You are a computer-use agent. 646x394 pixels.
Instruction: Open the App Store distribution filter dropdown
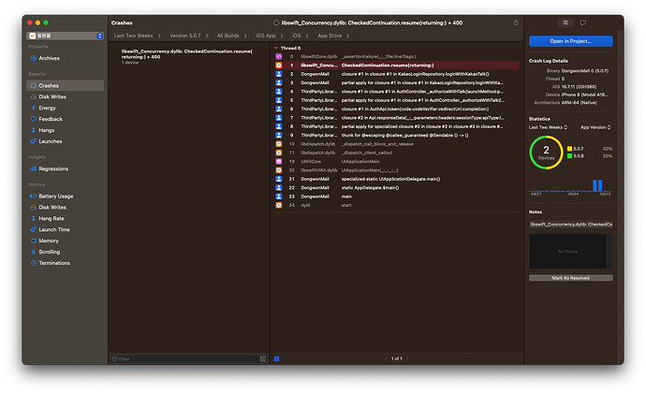click(333, 36)
